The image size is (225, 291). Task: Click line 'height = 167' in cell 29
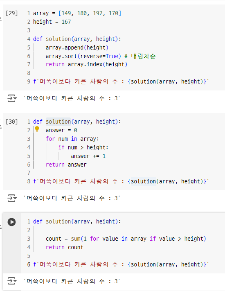pyautogui.click(x=52, y=22)
